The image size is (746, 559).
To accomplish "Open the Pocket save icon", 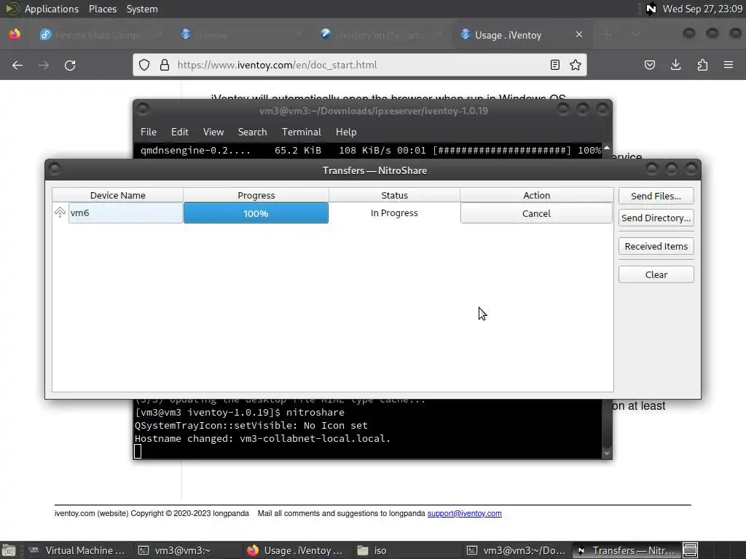I will [x=649, y=65].
